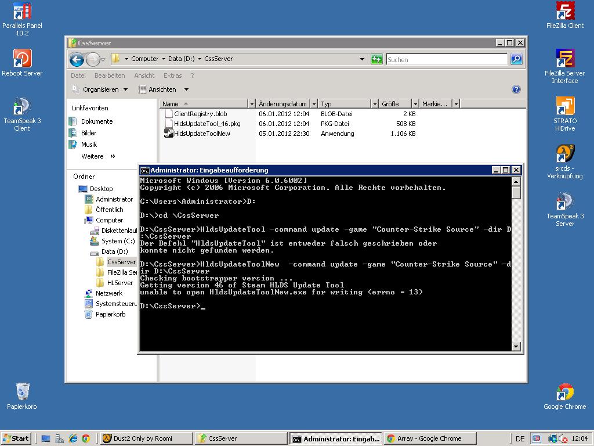Launch Reboot Server desktop icon
Image resolution: width=594 pixels, height=446 pixels.
point(22,63)
